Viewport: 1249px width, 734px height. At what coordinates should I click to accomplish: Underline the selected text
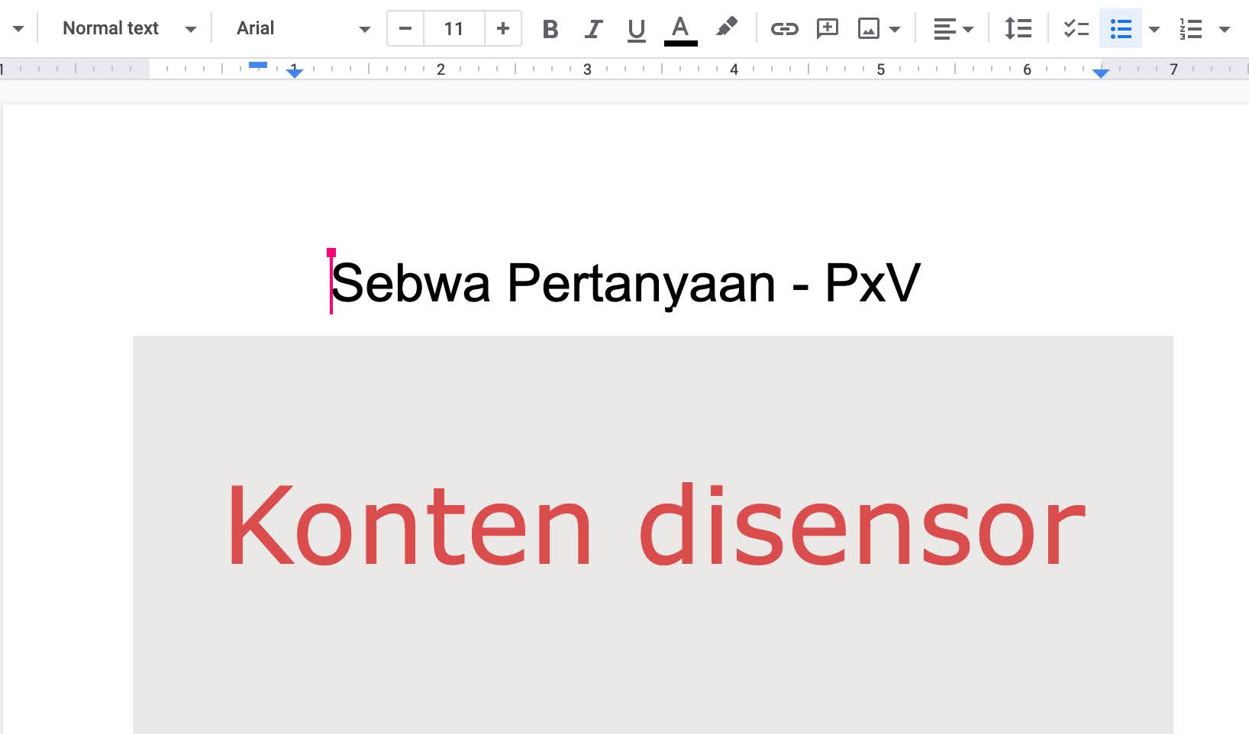pyautogui.click(x=636, y=29)
